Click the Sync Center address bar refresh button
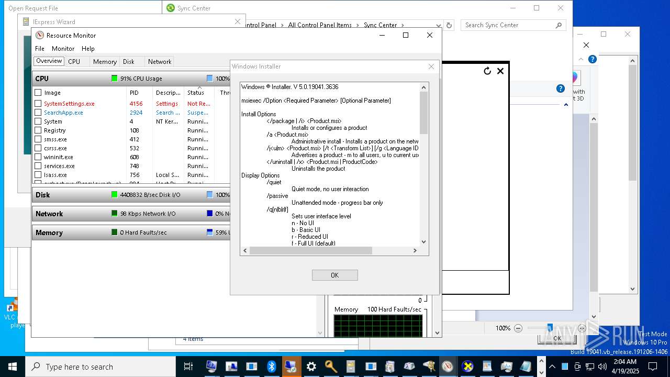Screen dimensions: 670x377 pos(449,25)
